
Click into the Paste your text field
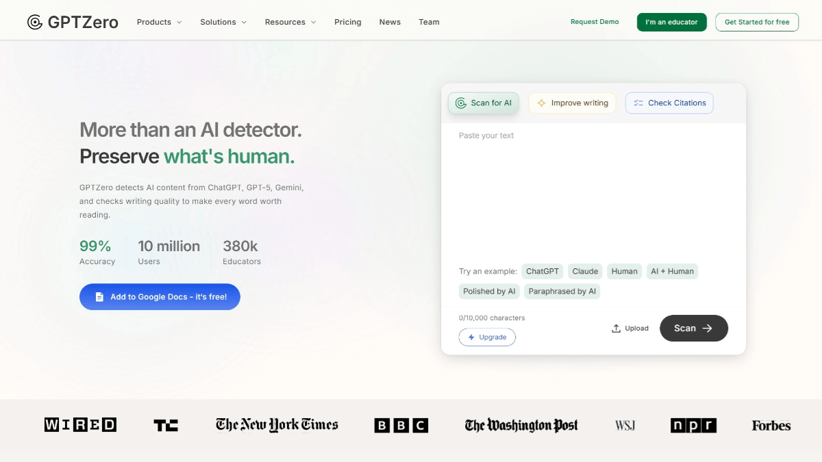tap(593, 192)
